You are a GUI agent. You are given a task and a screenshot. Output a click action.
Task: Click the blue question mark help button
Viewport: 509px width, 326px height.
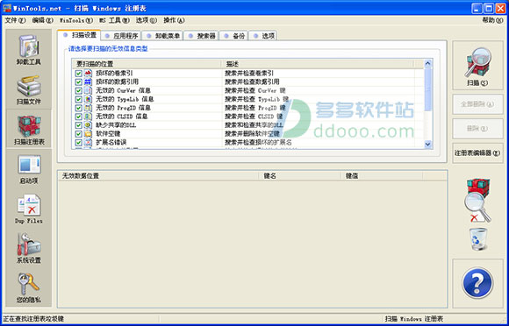[x=477, y=283]
